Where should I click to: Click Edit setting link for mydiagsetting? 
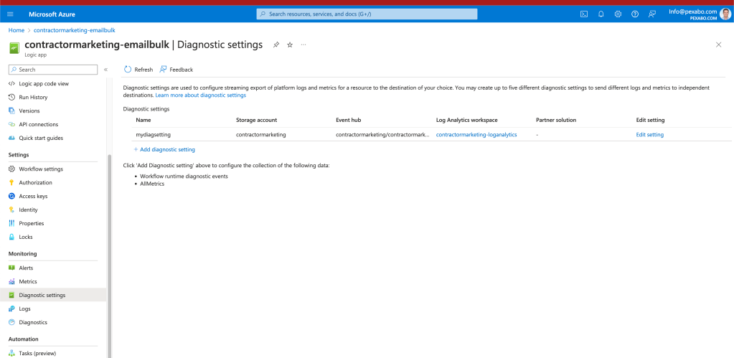(x=649, y=134)
